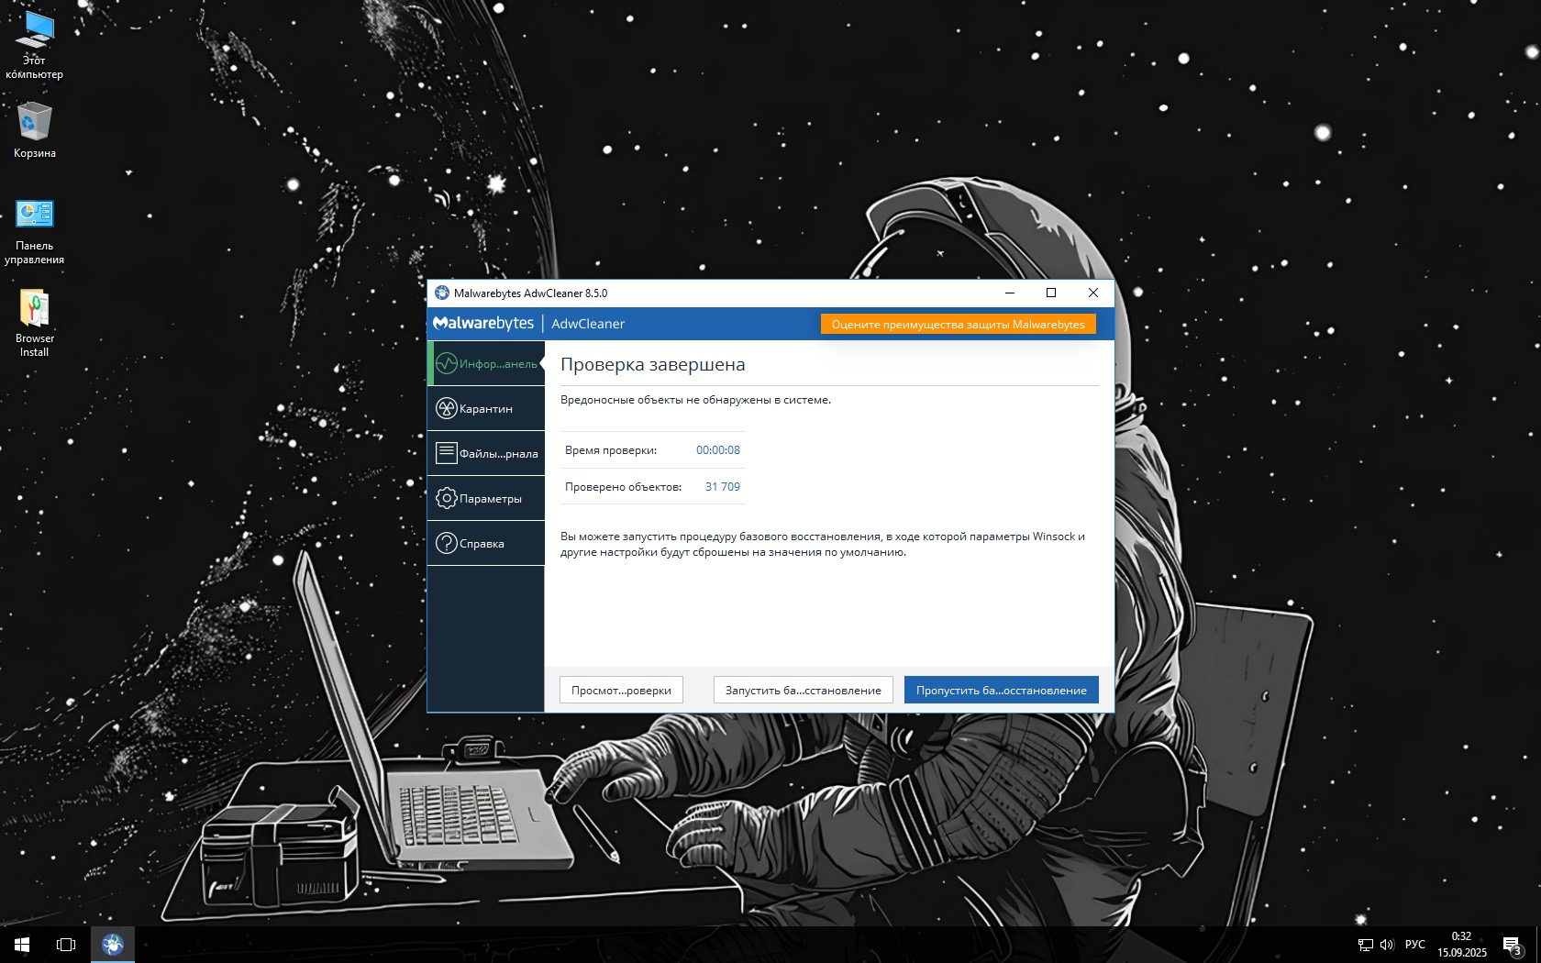Click the Winsock basic repair description text
Viewport: 1541px width, 963px height.
coord(823,544)
